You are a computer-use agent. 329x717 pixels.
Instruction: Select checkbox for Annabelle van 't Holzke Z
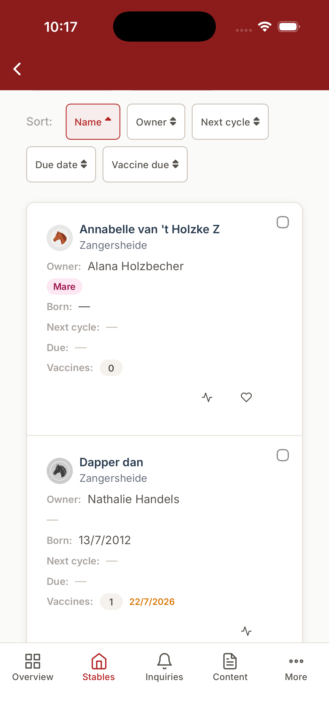(x=283, y=222)
